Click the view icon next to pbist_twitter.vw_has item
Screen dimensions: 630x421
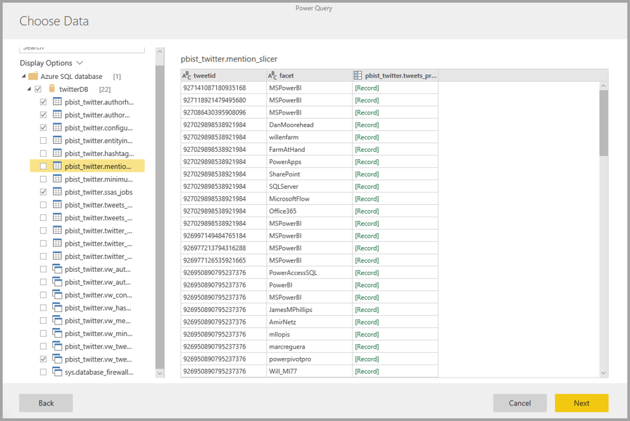[x=57, y=308]
